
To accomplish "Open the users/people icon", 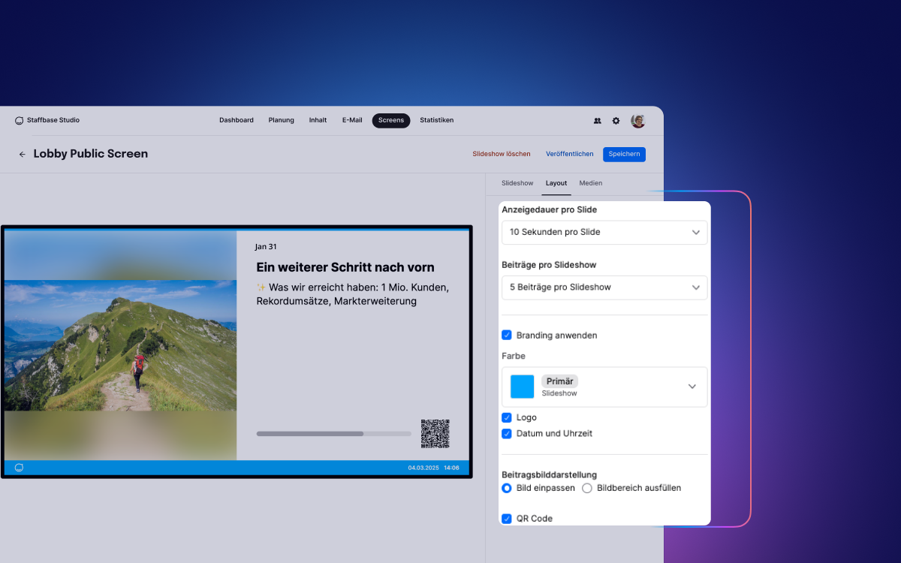I will click(x=598, y=121).
